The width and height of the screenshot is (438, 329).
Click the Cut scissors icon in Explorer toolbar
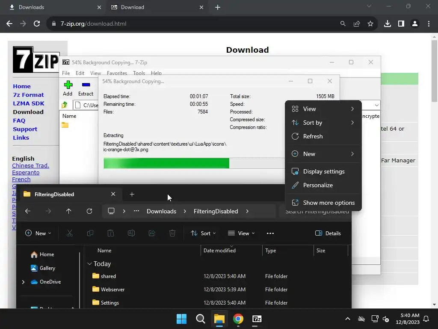pyautogui.click(x=70, y=233)
